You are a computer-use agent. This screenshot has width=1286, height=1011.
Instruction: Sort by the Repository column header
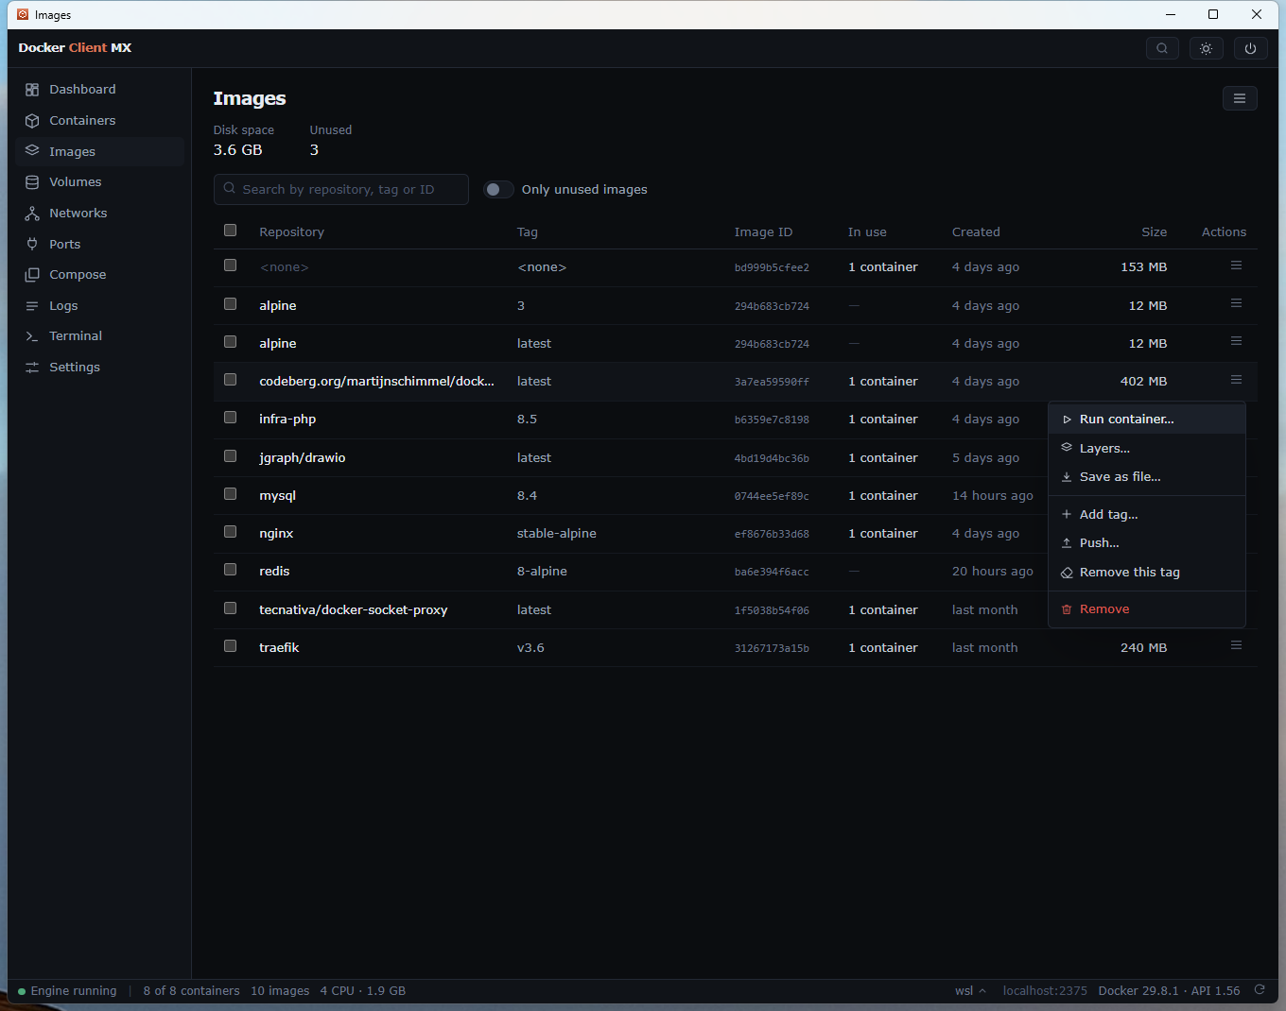(x=292, y=231)
